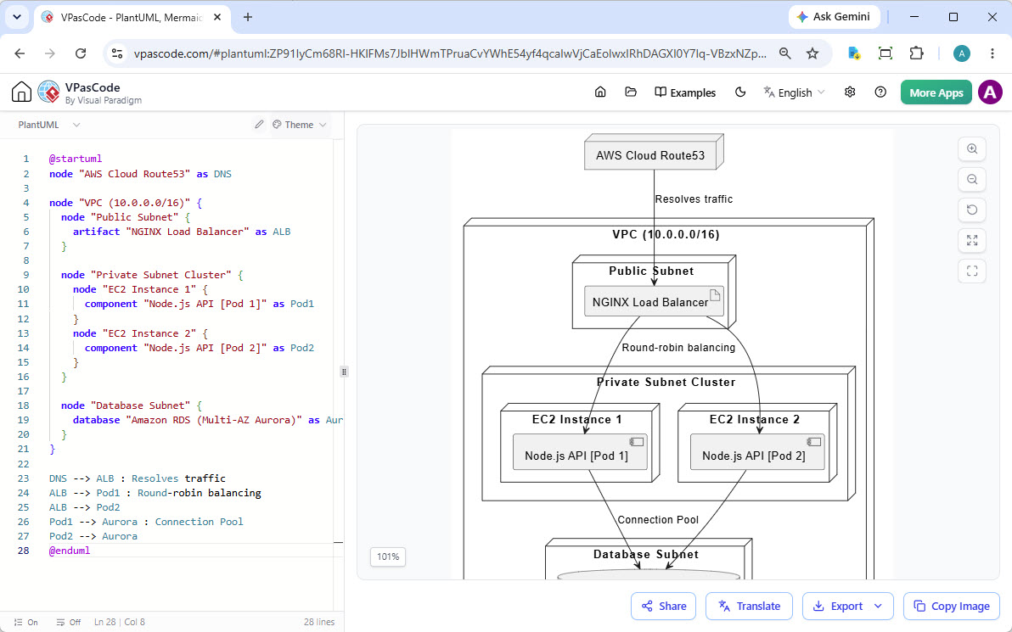
Task: Click line number 18 in the gutter
Action: (x=23, y=405)
